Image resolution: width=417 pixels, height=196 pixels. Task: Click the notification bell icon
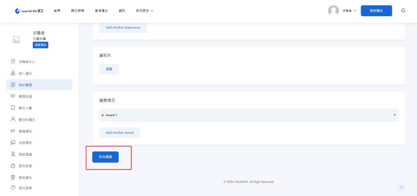coord(403,10)
